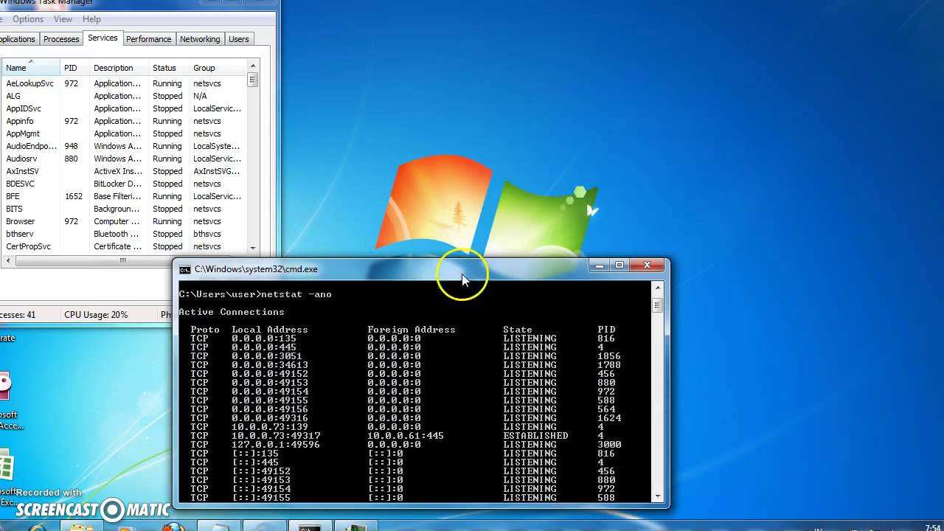The width and height of the screenshot is (944, 531).
Task: Click local address 127.0.0.1:49596
Action: pyautogui.click(x=276, y=445)
